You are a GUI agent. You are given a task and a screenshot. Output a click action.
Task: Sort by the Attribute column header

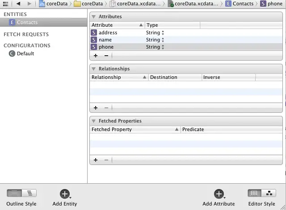(x=116, y=25)
